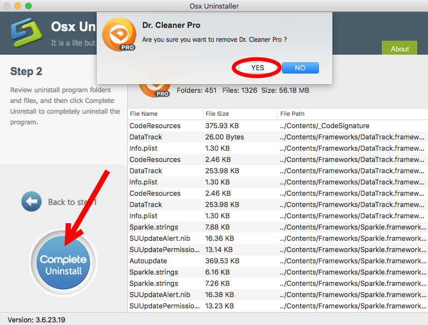
Task: Sort by File Path column header
Action: (x=353, y=114)
